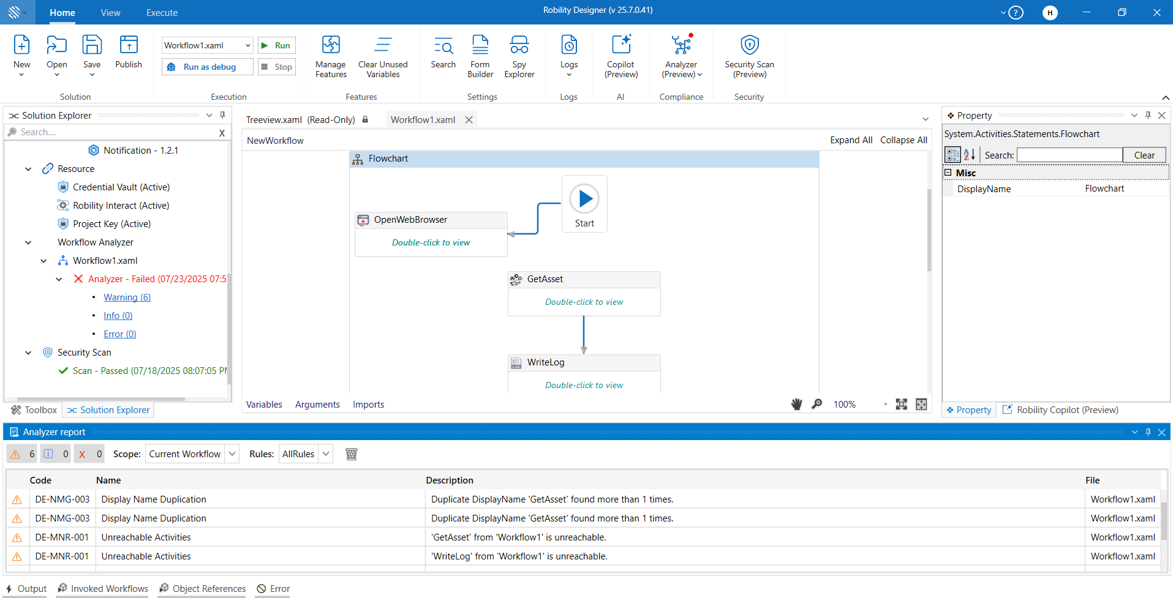1173x598 pixels.
Task: Click the property Search input field
Action: [1069, 155]
